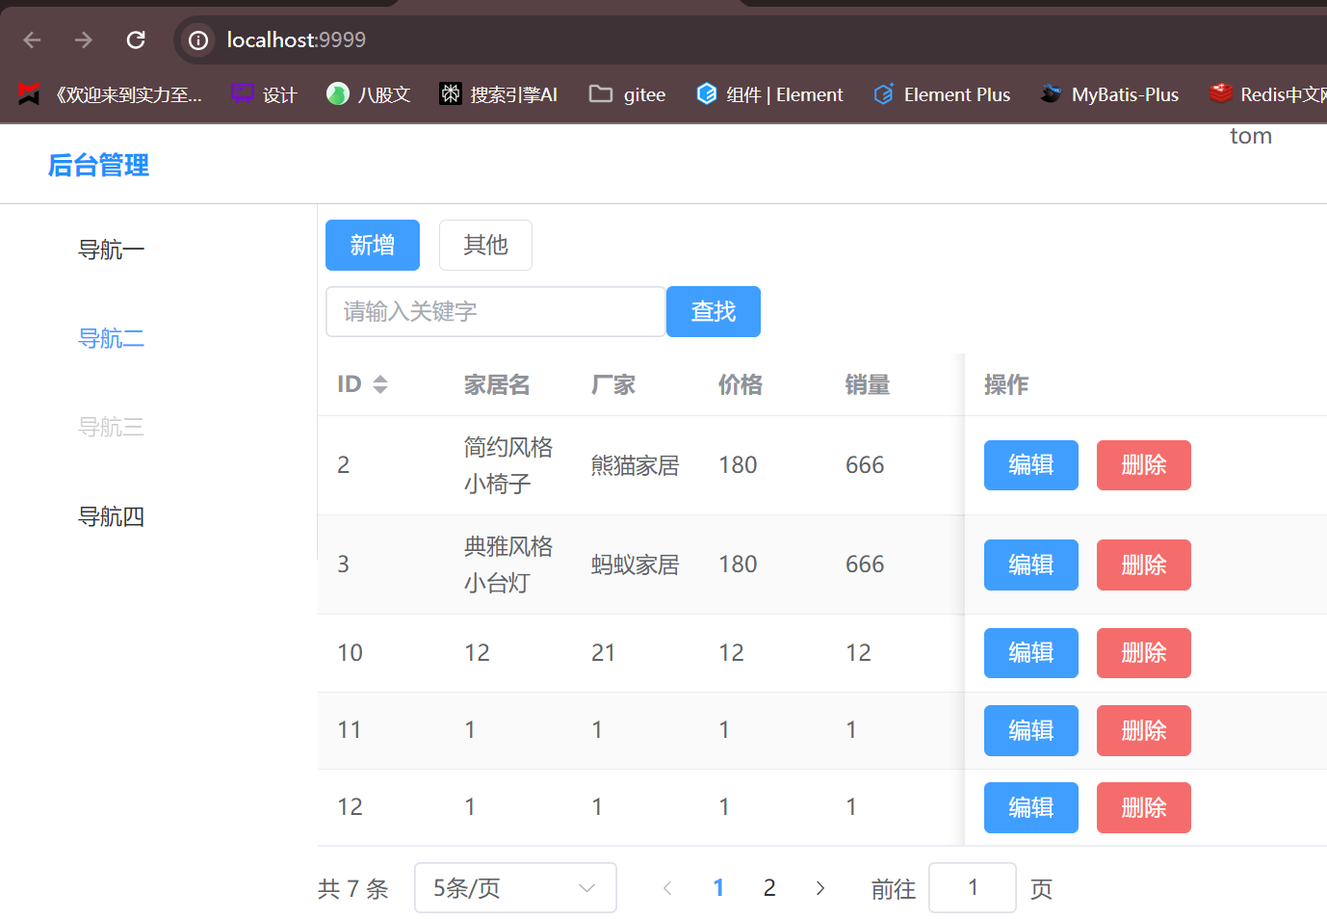Go to the previous page with the left chevron

[x=667, y=888]
